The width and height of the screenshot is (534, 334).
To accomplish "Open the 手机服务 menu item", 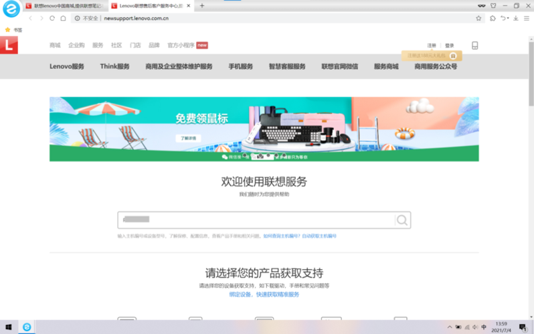I will pos(240,66).
